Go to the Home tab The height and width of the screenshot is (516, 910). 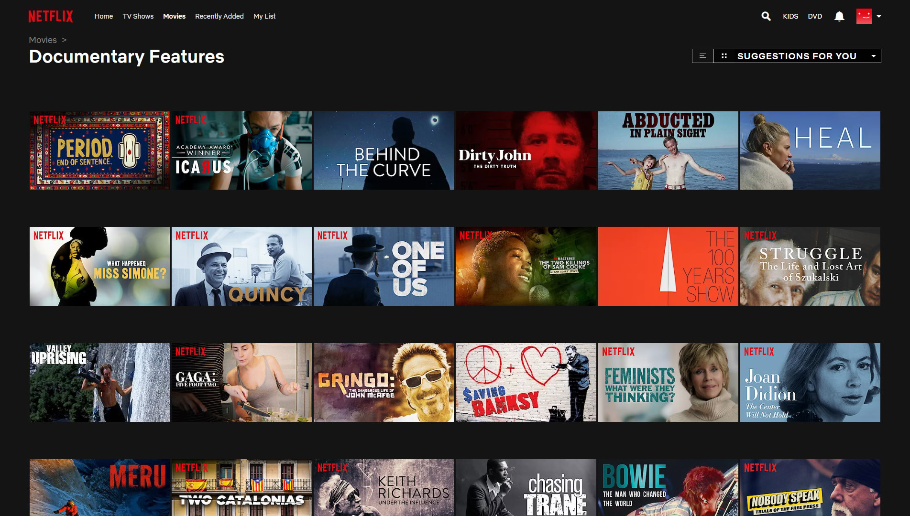104,16
